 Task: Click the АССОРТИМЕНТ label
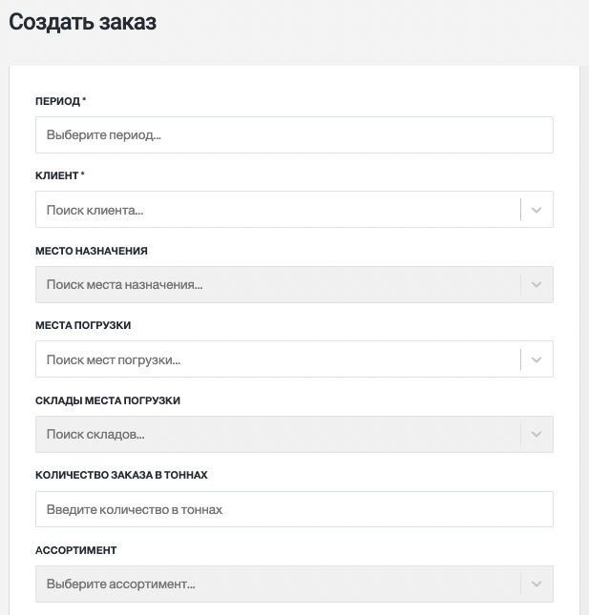[x=76, y=550]
